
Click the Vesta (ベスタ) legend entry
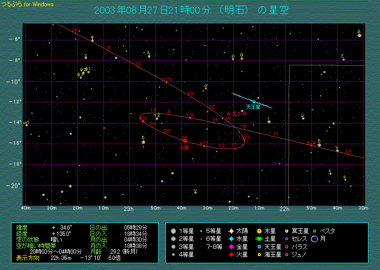tap(325, 231)
